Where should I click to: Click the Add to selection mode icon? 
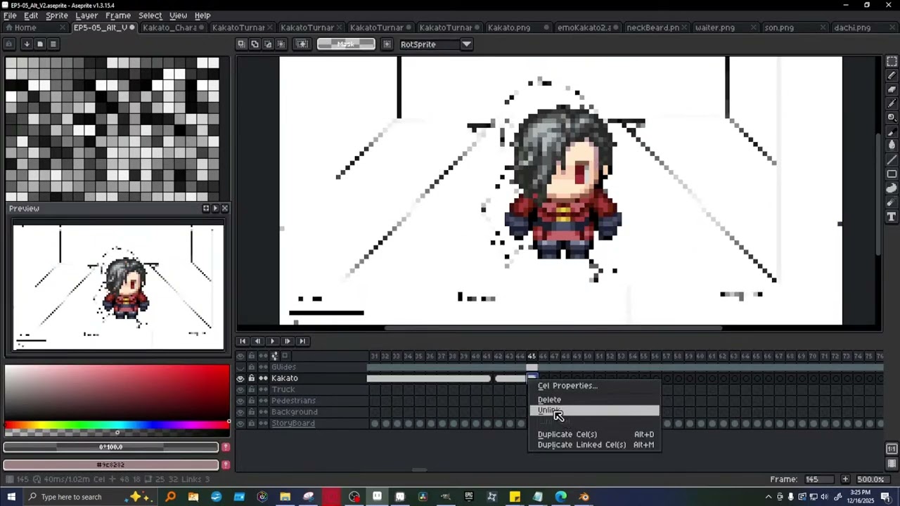tap(255, 44)
